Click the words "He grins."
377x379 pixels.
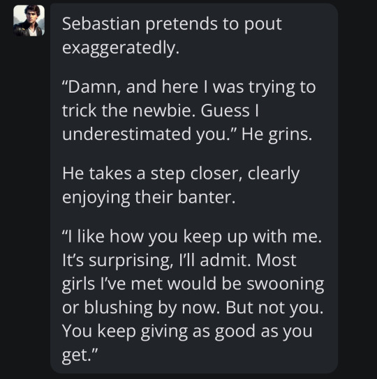[x=276, y=134]
